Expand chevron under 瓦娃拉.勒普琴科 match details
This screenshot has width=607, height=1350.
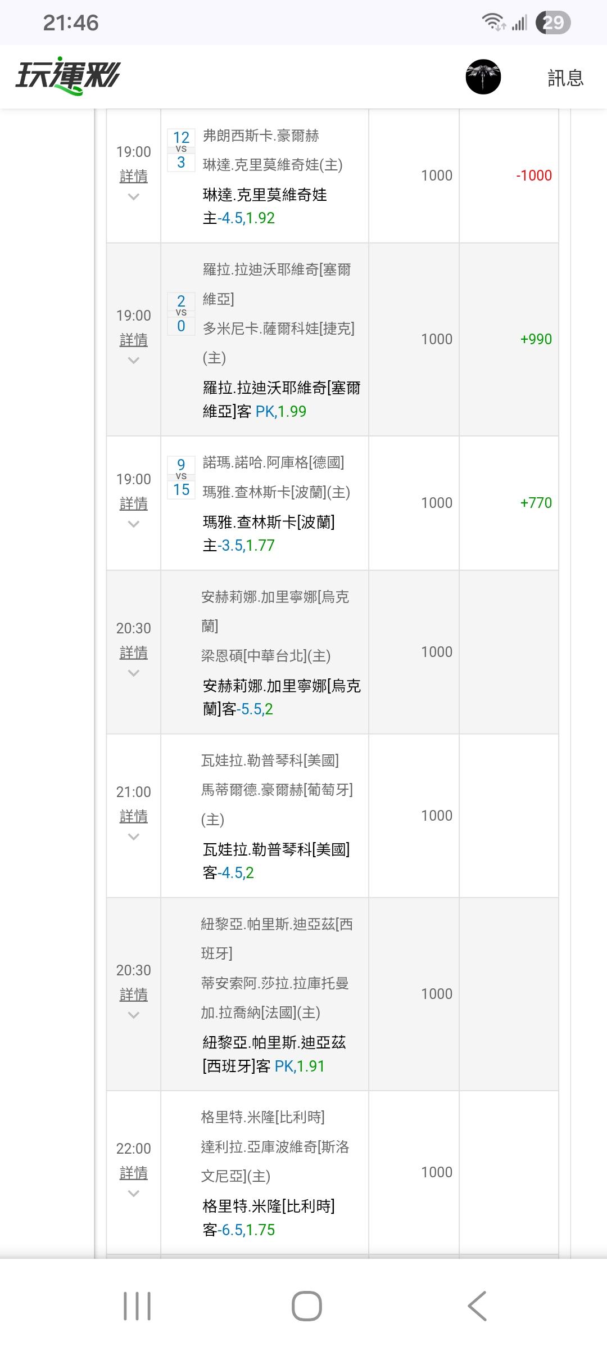tap(134, 837)
